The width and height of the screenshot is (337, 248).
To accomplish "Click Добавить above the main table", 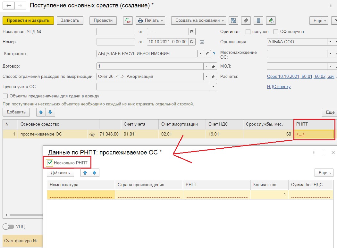I will coord(16,112).
